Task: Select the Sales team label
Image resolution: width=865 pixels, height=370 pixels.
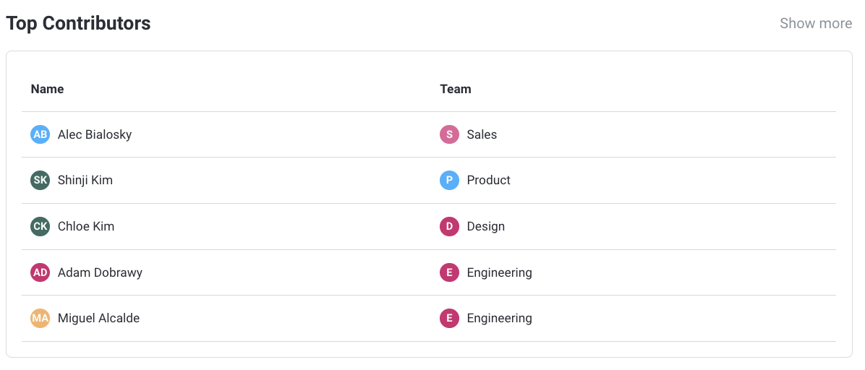Action: pos(482,134)
